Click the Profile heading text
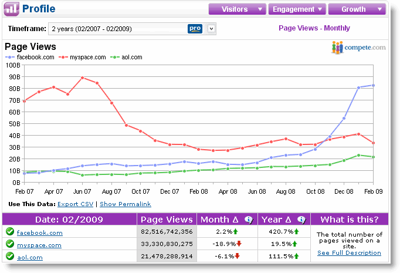This screenshot has height=273, width=400. click(x=39, y=9)
